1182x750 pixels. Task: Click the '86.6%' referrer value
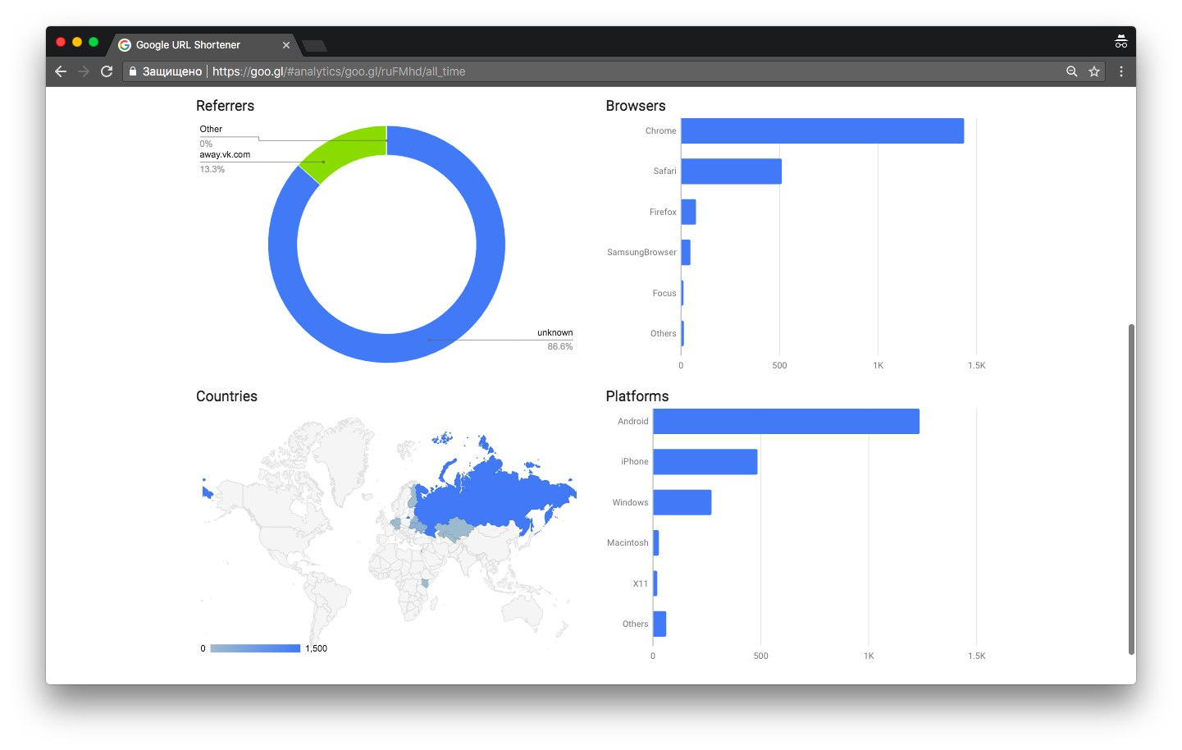pos(560,346)
